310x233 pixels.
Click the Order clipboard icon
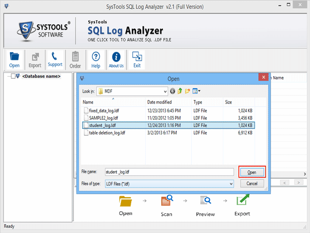[75, 56]
